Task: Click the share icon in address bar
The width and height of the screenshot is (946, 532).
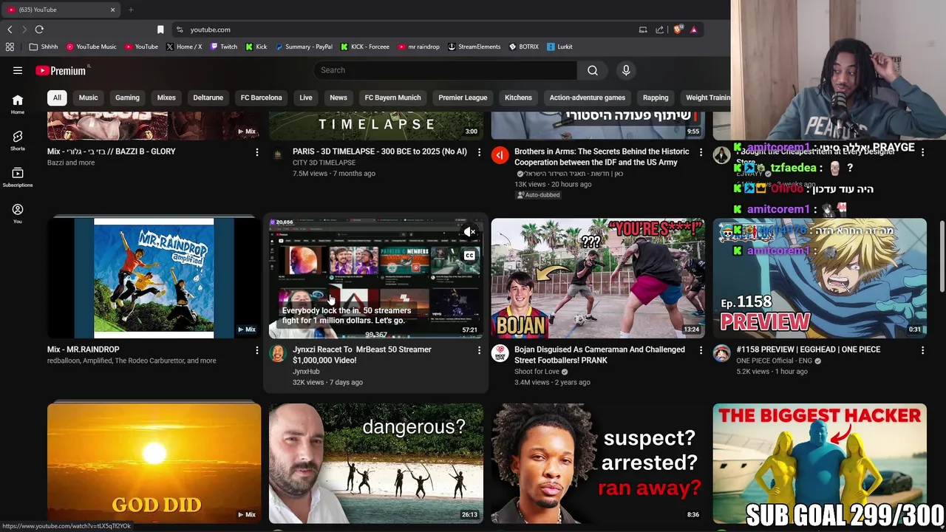Action: (x=660, y=30)
